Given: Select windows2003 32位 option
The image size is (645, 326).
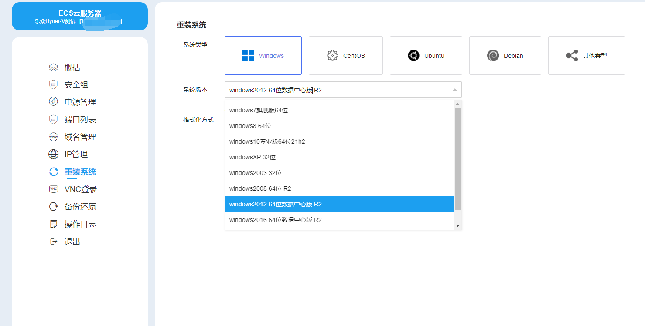Looking at the screenshot, I should pos(339,173).
